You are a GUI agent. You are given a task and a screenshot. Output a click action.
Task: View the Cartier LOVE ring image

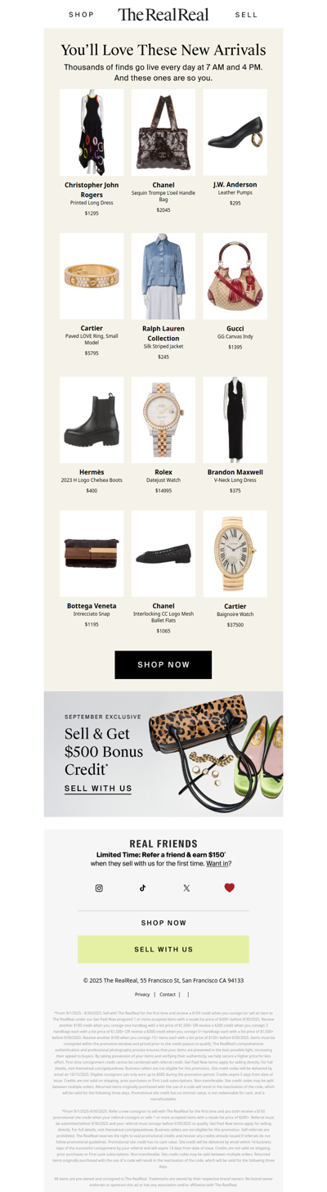pos(92,276)
